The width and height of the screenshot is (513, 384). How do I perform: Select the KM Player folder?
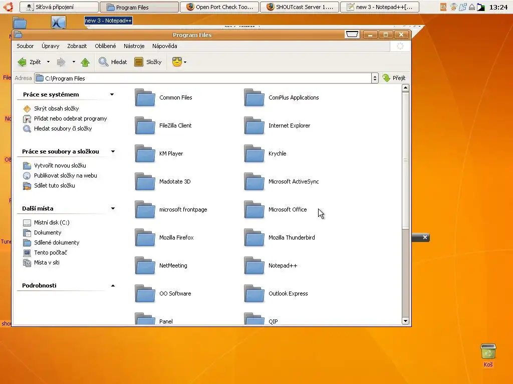[159, 153]
